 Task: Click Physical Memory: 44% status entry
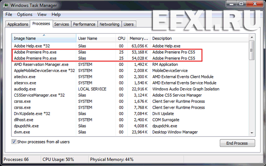(x=112, y=159)
